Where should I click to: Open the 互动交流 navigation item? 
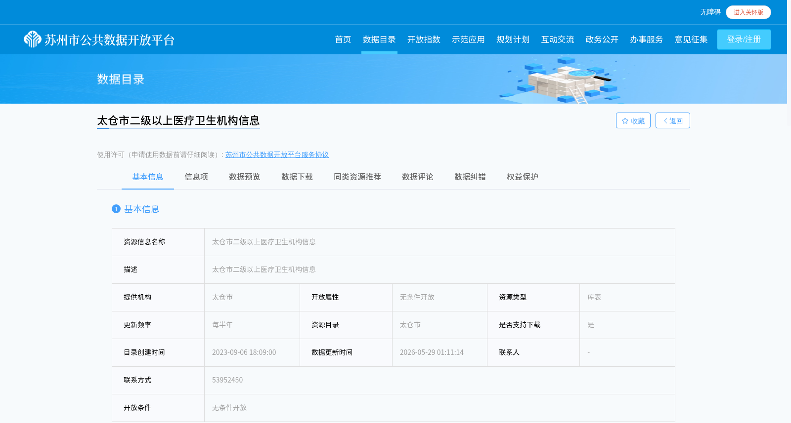pyautogui.click(x=557, y=39)
